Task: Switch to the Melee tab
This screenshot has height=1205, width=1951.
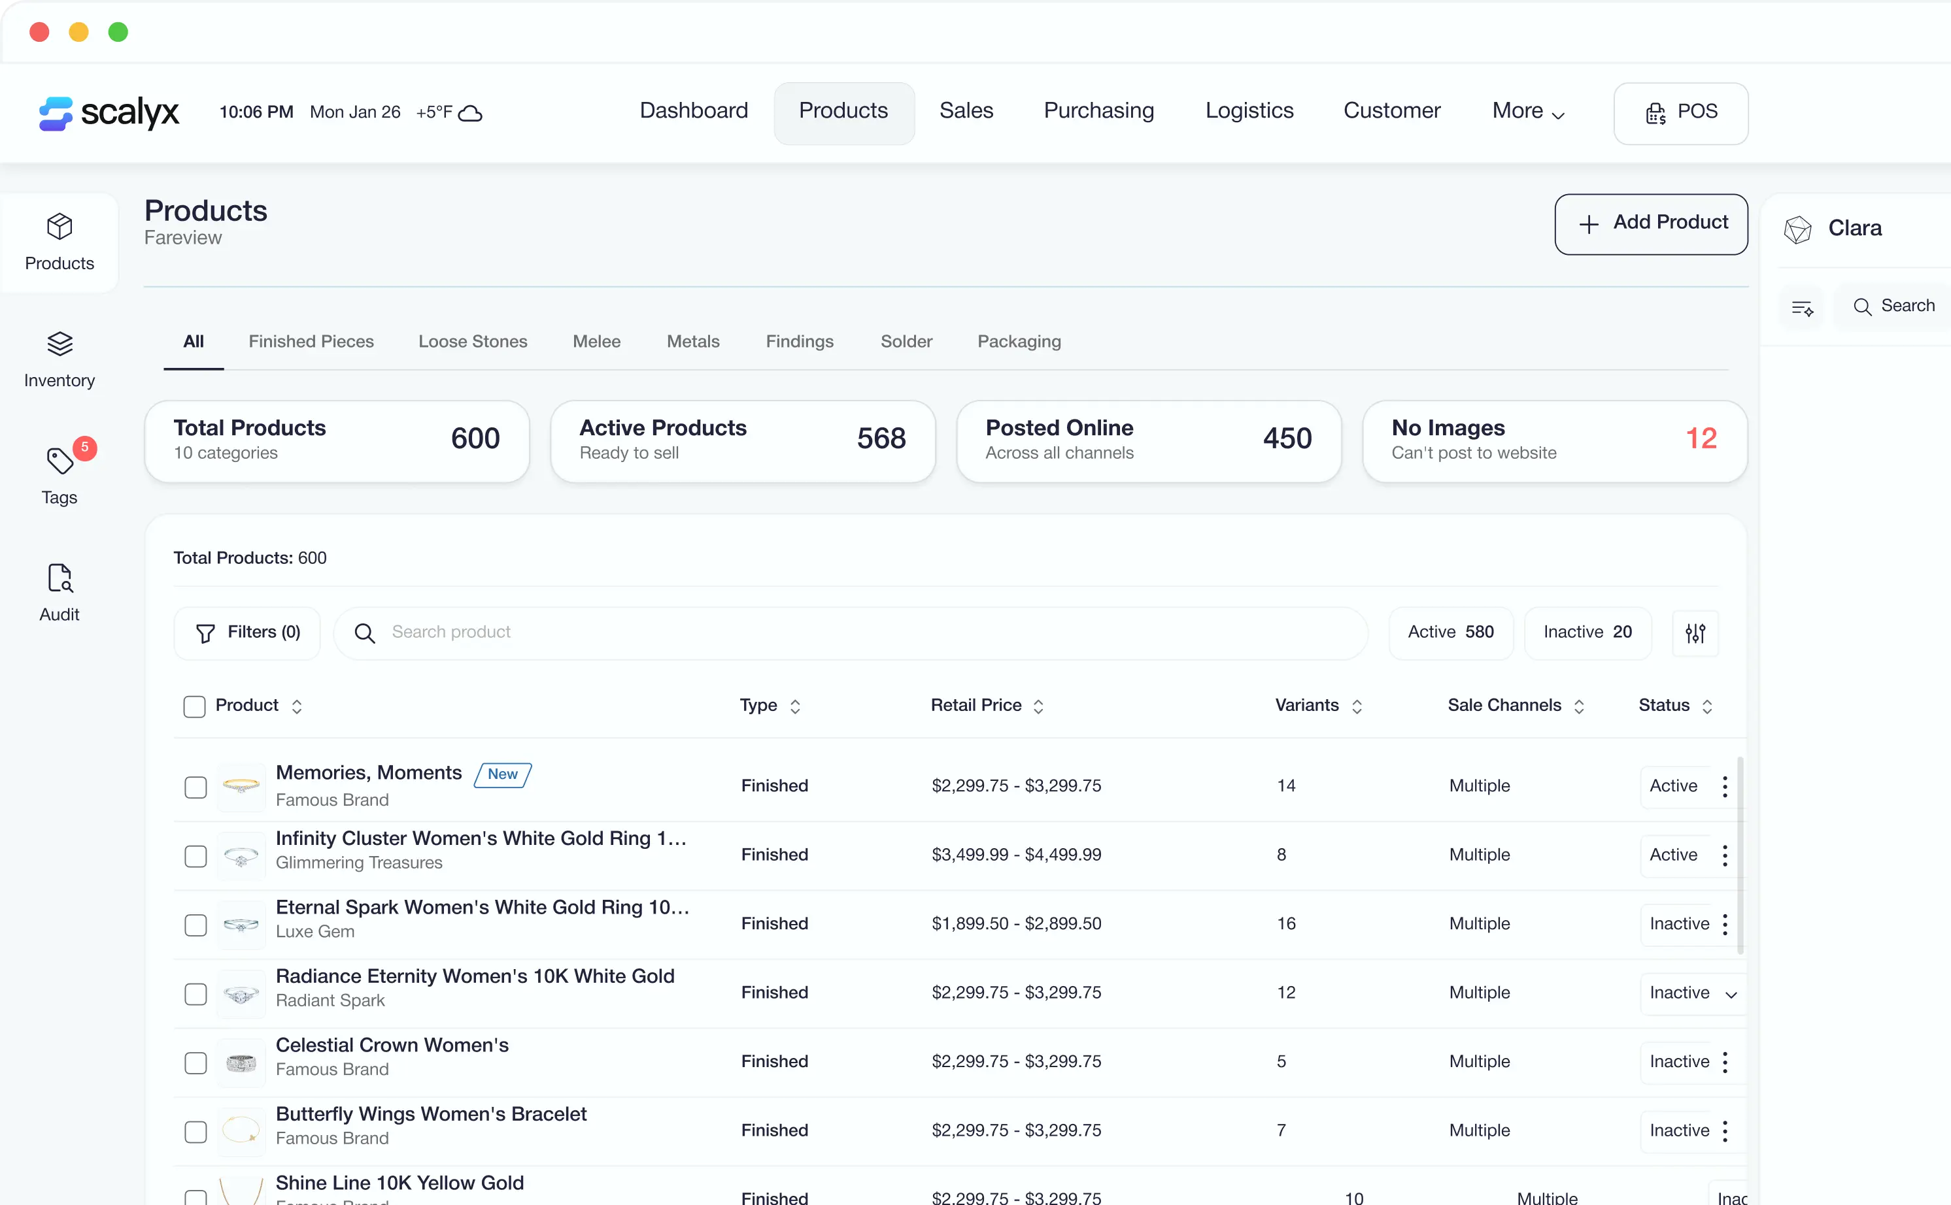Action: point(596,342)
